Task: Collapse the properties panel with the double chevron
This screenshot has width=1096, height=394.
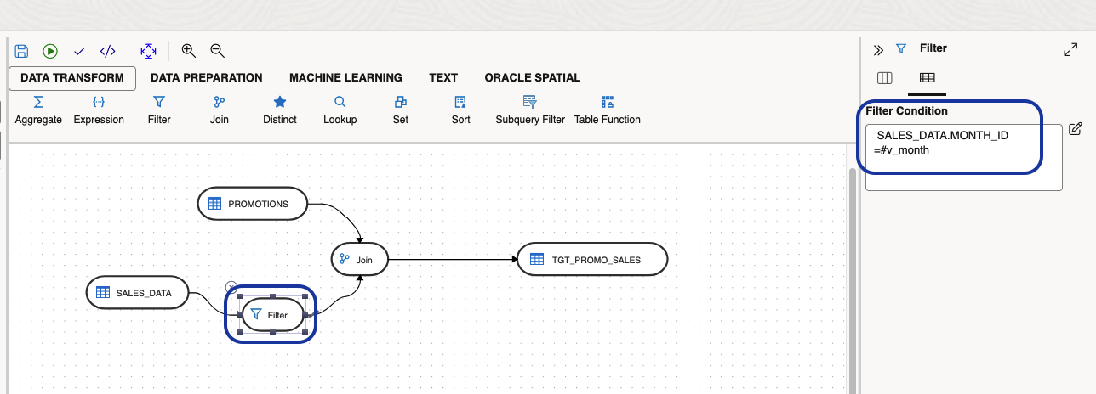Action: click(x=879, y=50)
